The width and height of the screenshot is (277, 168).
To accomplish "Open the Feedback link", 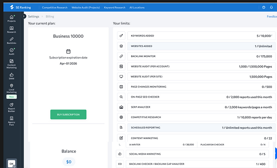I will coord(272,17).
